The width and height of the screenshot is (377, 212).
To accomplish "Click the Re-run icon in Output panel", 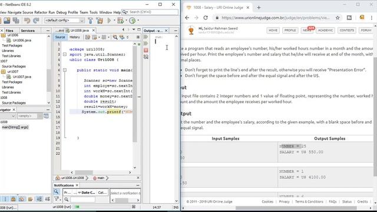I will 145,37.
